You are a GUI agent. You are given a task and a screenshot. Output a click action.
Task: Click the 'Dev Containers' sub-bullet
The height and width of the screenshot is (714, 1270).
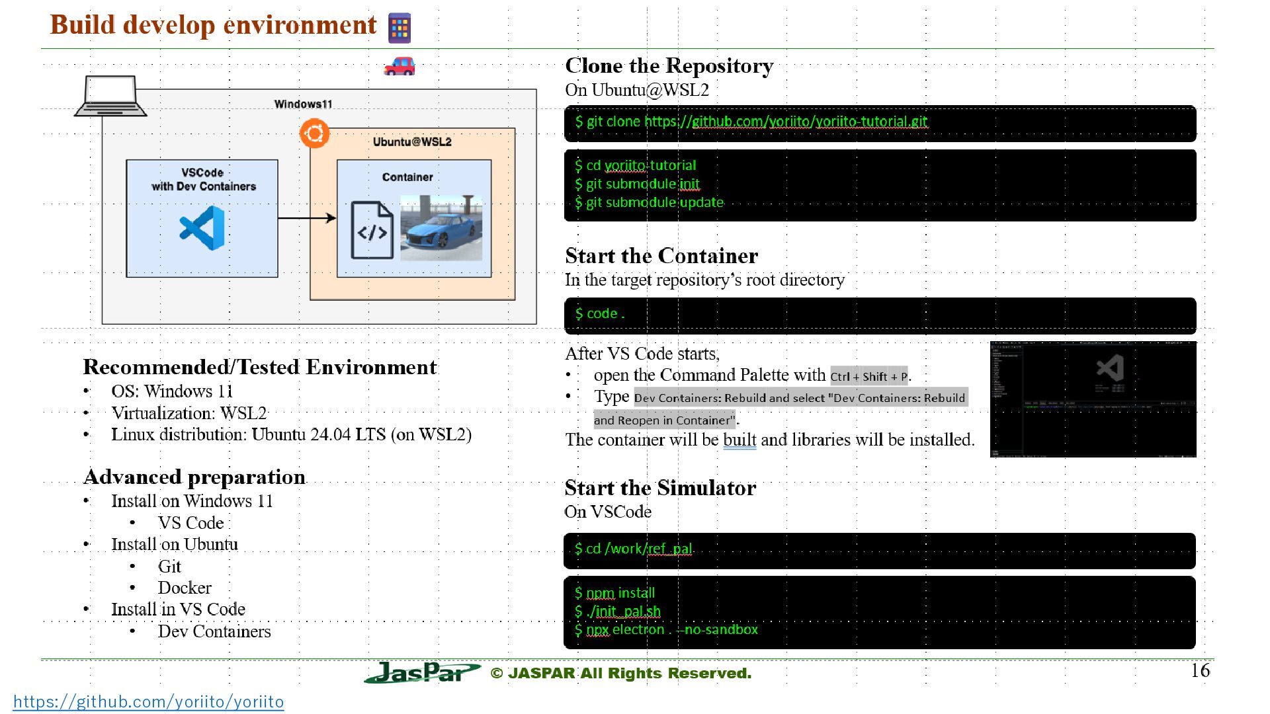(214, 631)
